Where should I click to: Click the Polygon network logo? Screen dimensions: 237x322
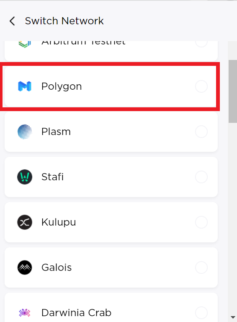(25, 86)
